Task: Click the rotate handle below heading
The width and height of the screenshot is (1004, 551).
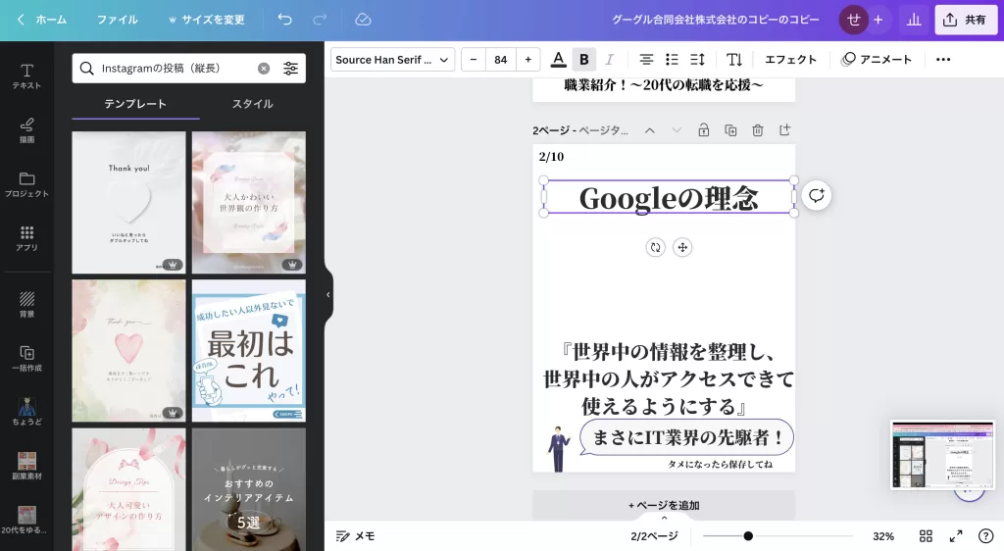Action: coord(655,248)
